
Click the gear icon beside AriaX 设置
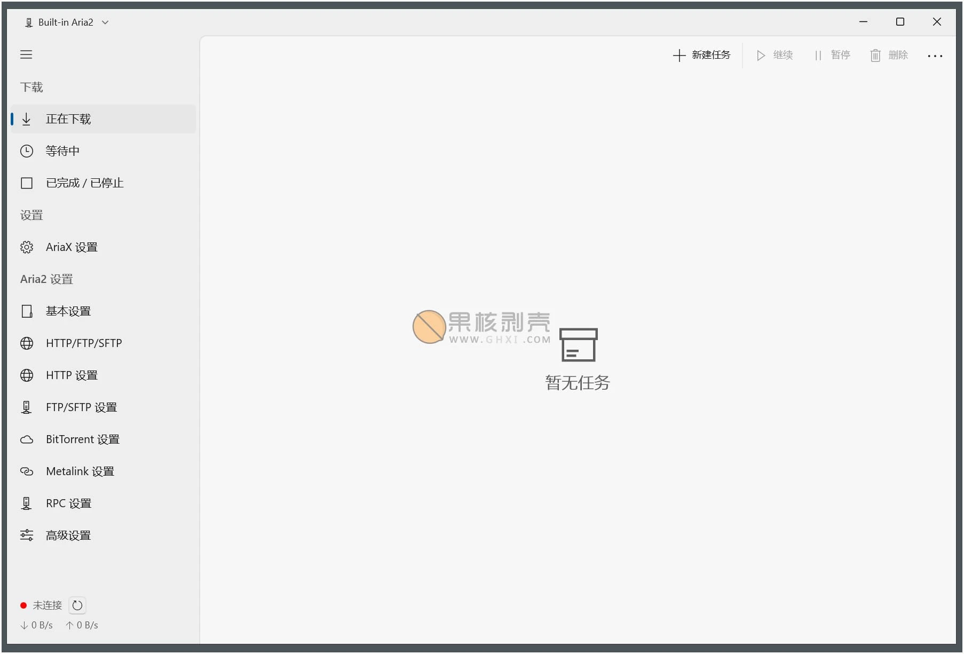tap(27, 247)
